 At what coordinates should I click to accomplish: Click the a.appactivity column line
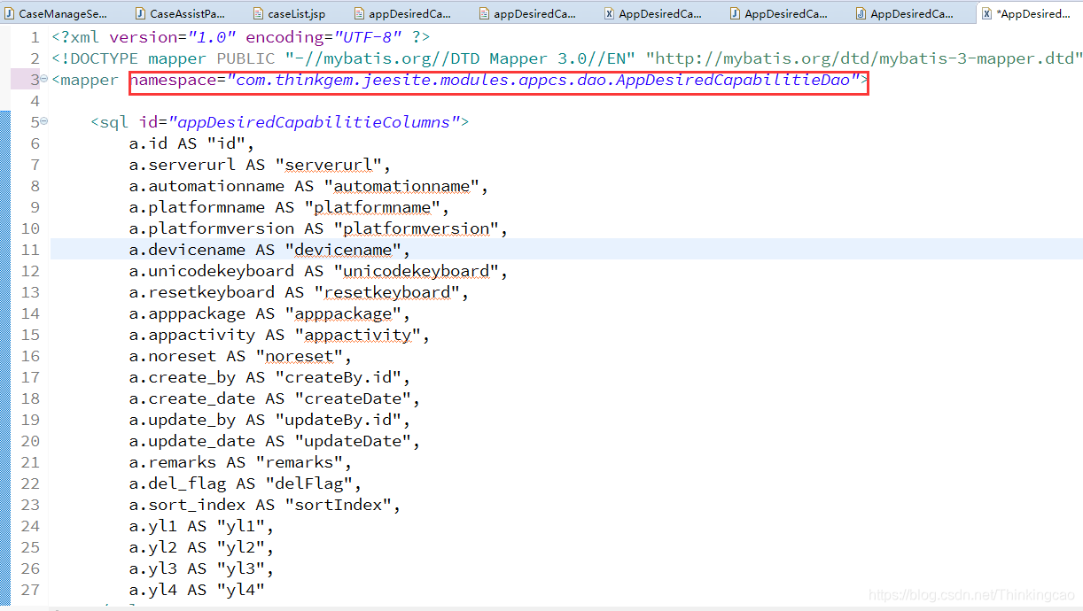(279, 335)
